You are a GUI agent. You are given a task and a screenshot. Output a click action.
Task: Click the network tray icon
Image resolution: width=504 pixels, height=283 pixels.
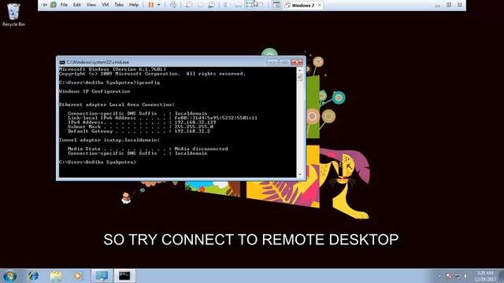click(x=458, y=276)
